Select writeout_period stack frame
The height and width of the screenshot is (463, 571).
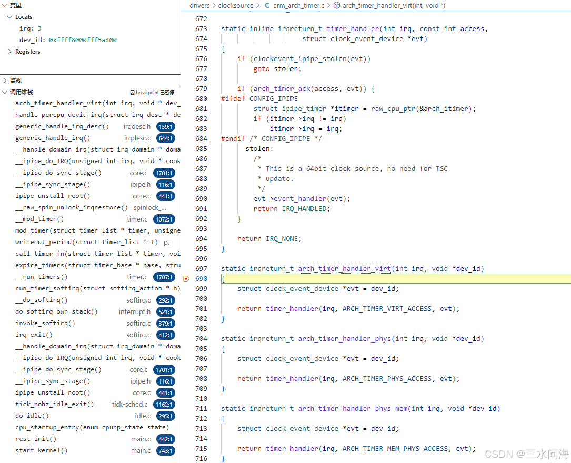[x=91, y=243]
